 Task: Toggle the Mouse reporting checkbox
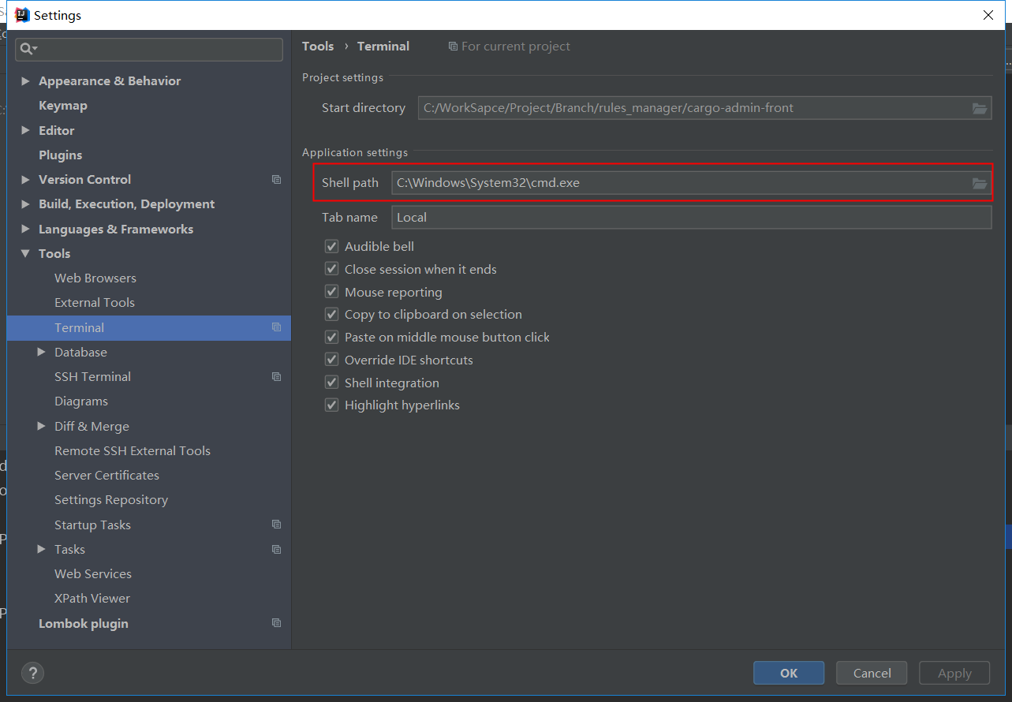331,292
